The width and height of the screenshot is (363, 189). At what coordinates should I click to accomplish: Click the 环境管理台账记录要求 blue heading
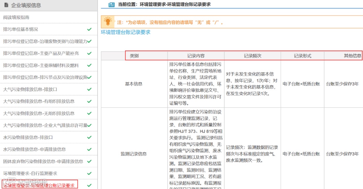[x=126, y=32]
